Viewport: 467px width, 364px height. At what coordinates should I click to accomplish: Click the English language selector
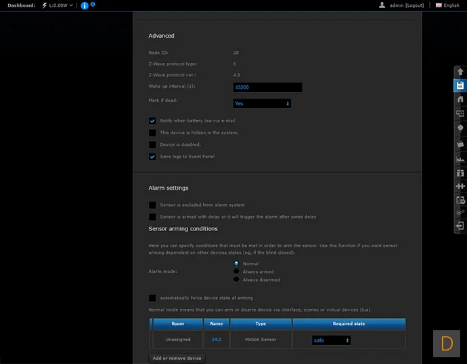click(x=451, y=5)
